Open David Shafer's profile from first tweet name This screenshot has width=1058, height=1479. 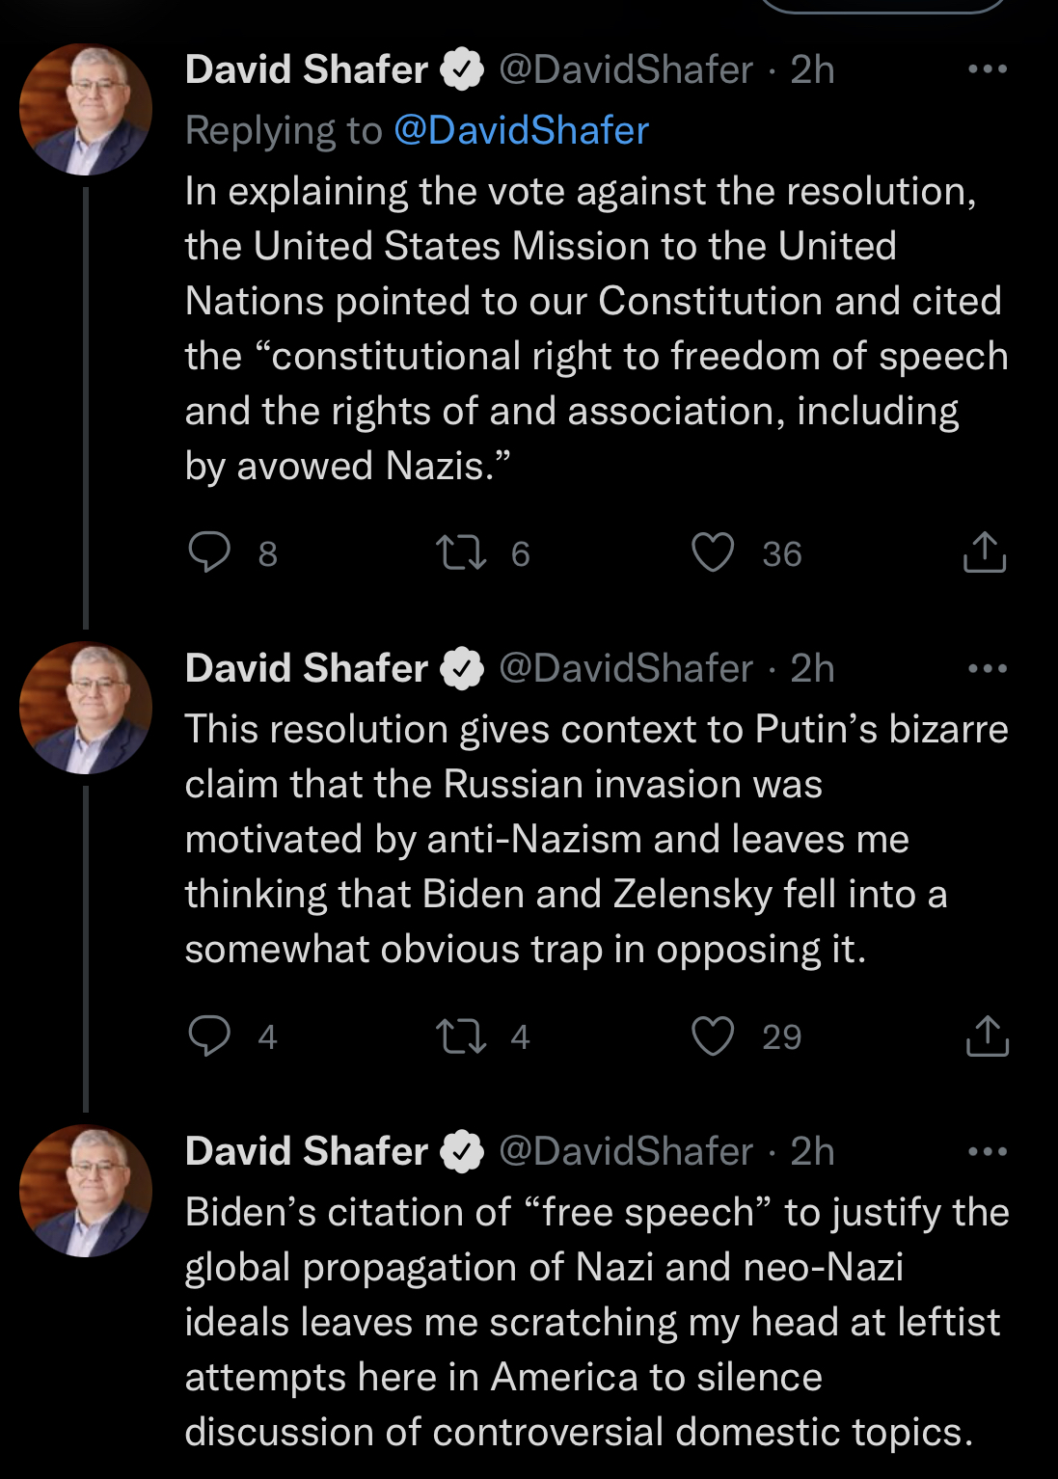pyautogui.click(x=306, y=69)
